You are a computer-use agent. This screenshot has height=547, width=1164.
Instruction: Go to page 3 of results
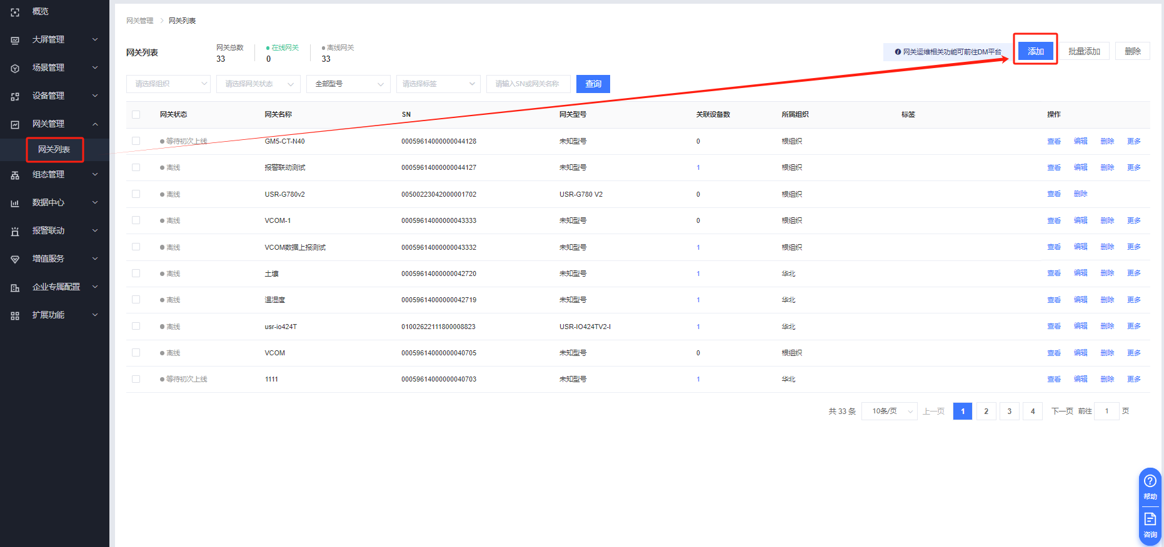(x=1009, y=411)
